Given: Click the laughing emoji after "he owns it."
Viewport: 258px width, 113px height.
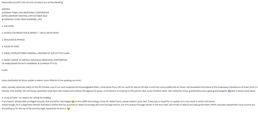Looking at the screenshot, I should click(68, 109).
